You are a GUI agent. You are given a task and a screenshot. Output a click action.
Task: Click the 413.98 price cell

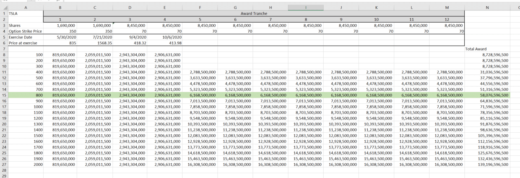tap(164, 43)
